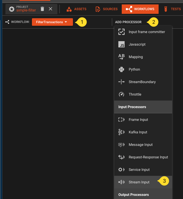Click the Kafka Input icon

click(x=120, y=132)
